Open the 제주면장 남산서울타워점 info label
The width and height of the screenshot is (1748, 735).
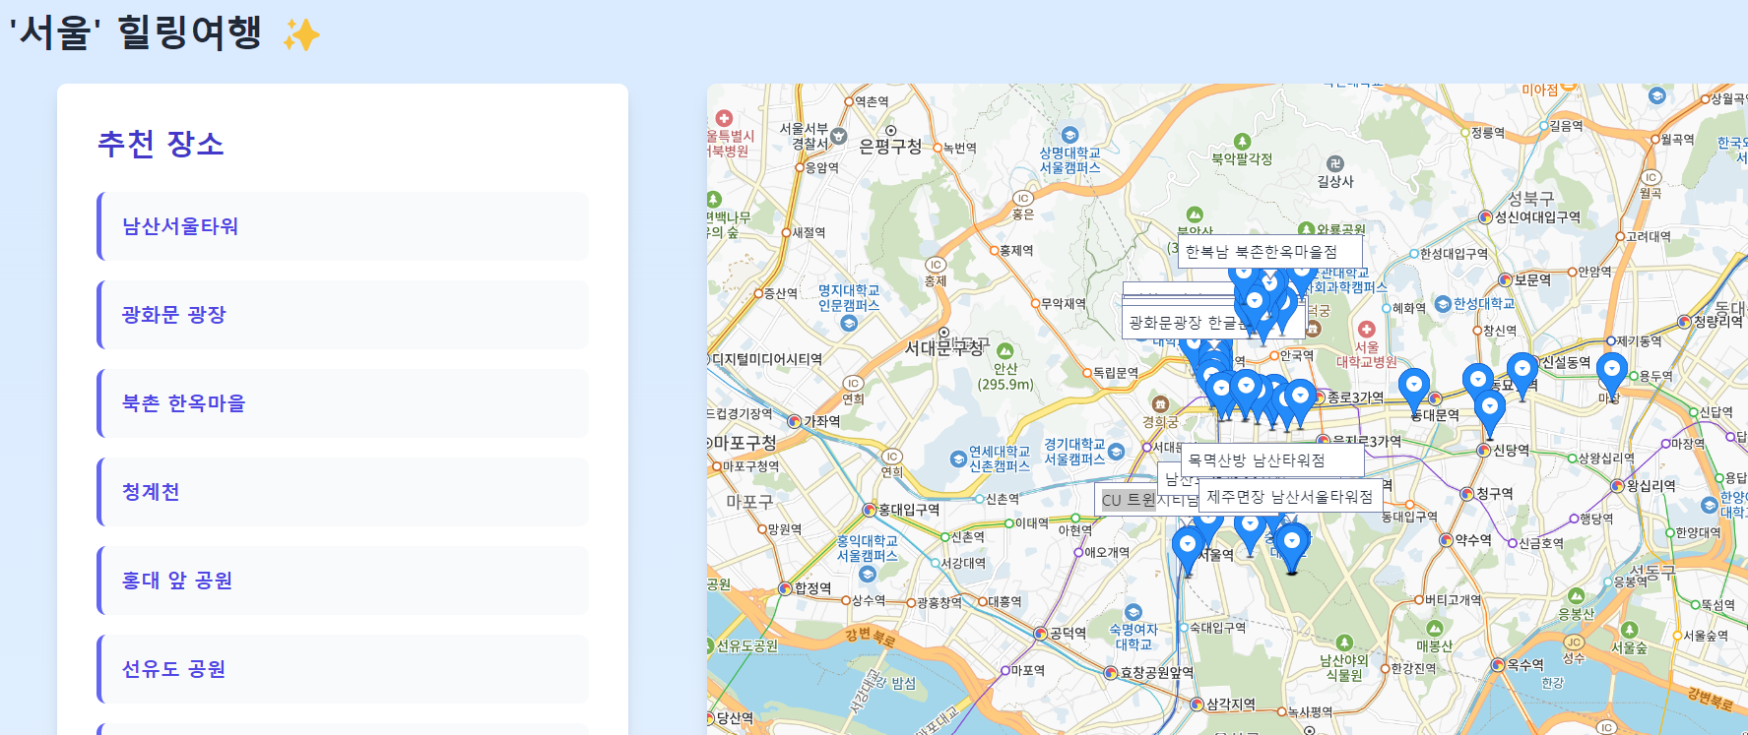(x=1290, y=497)
